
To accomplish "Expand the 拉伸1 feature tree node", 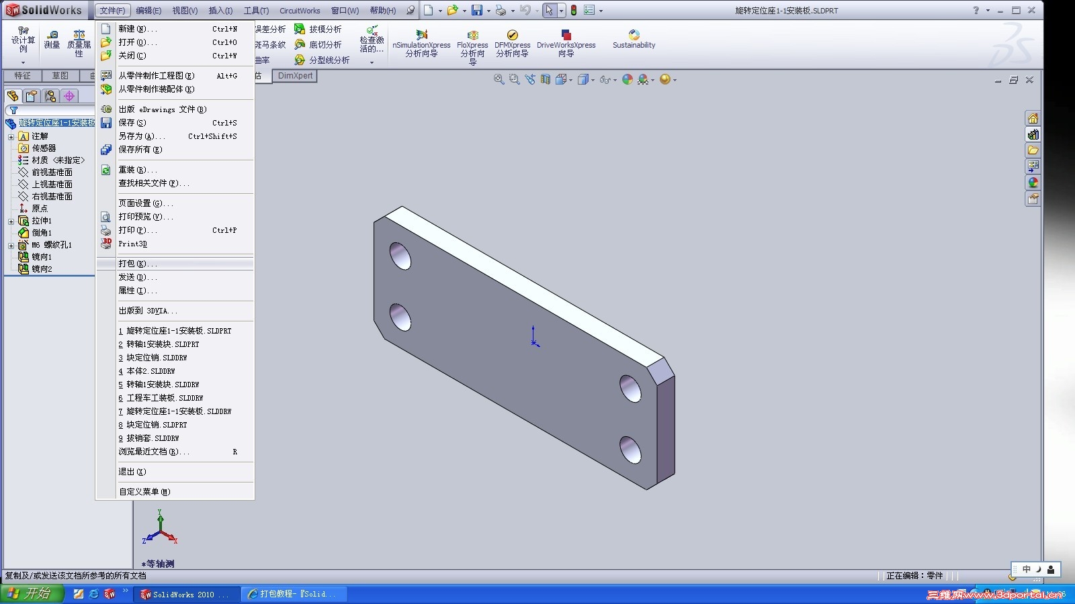I will 11,221.
